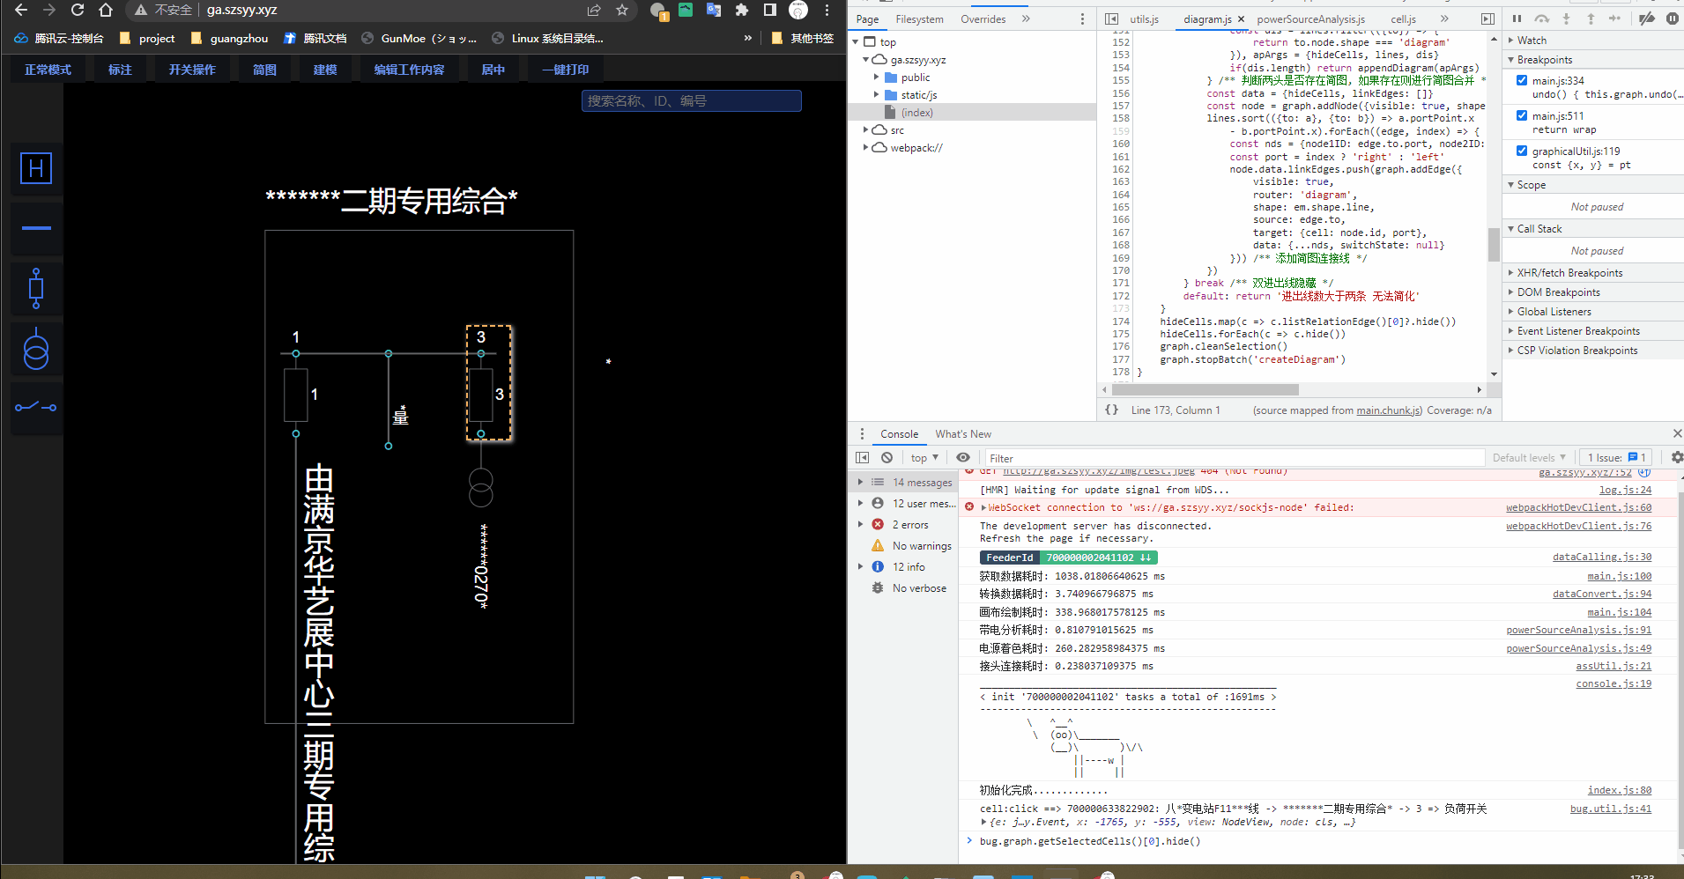
Task: Click the 一键打印 print button
Action: coord(565,69)
